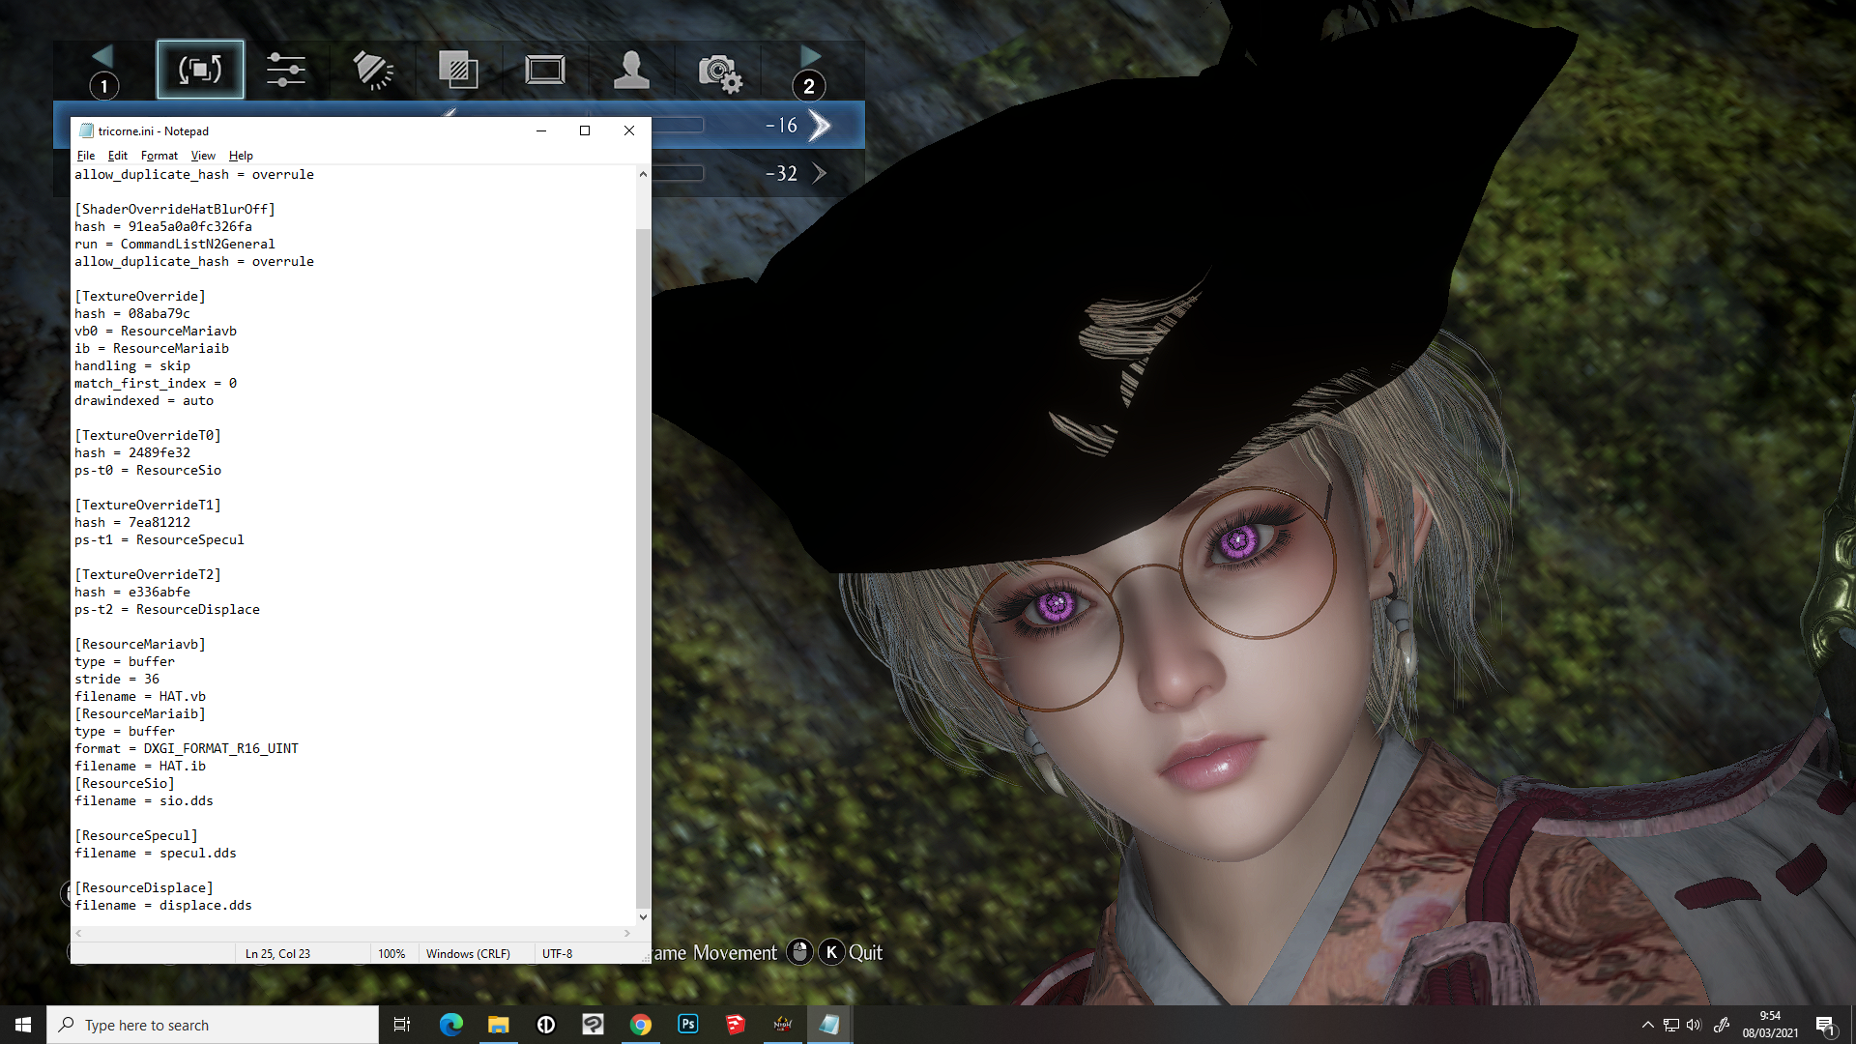
Task: Open the View menu in Notepad
Action: click(x=203, y=156)
